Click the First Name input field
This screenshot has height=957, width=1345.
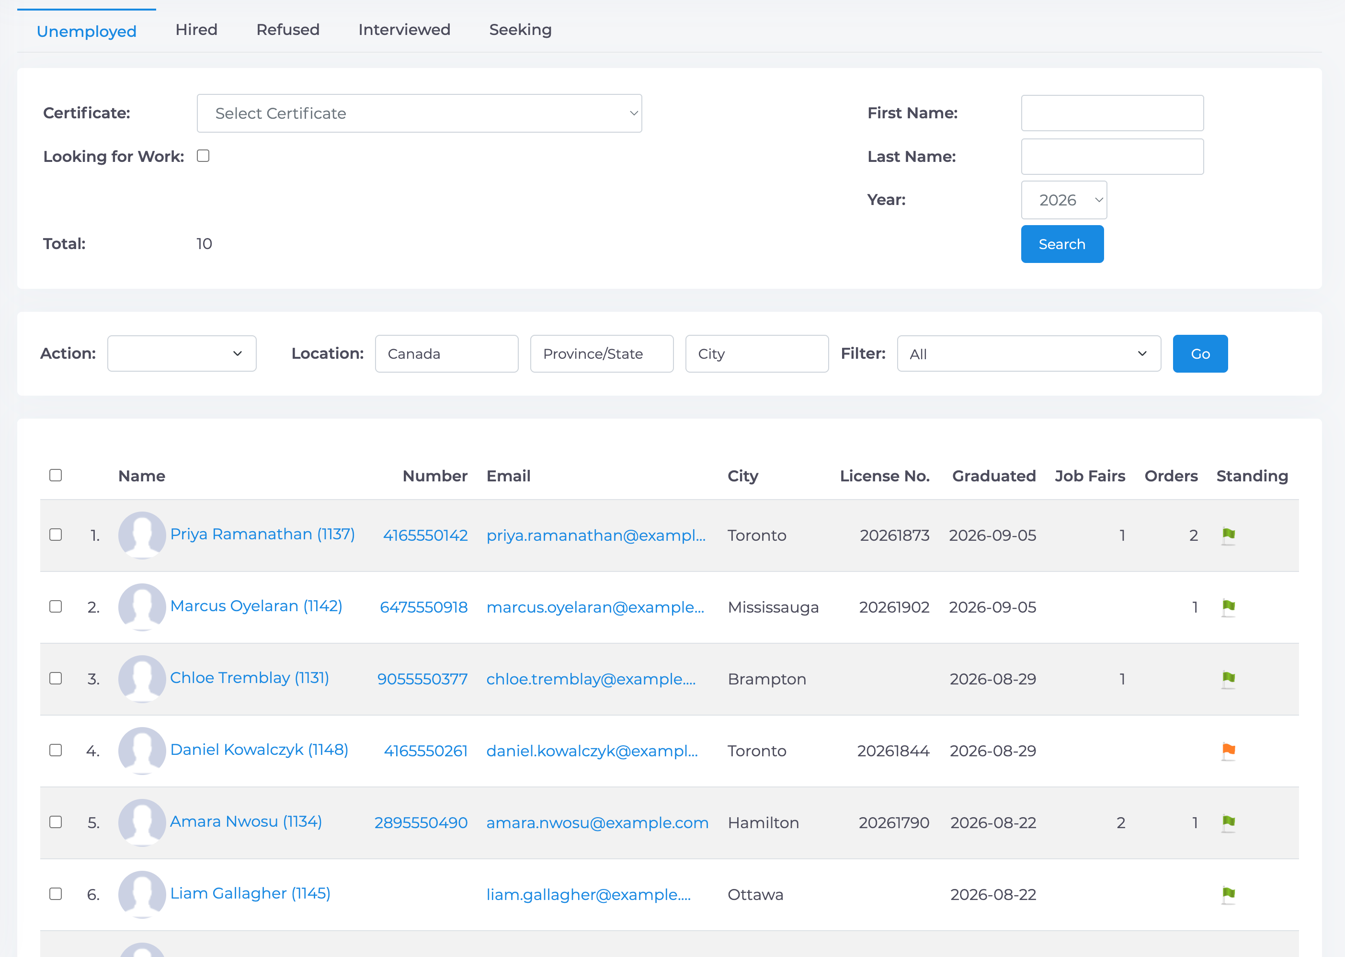(1112, 113)
